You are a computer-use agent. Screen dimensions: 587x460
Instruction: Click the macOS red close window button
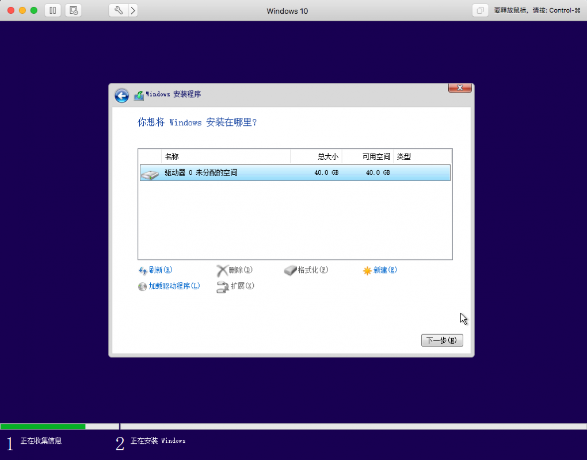coord(11,10)
